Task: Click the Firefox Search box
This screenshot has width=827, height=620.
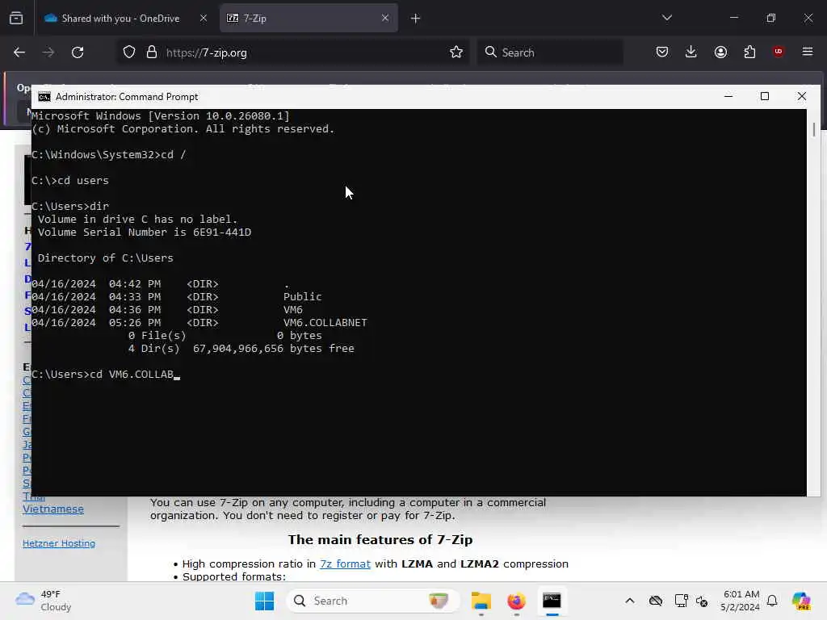Action: 549,52
